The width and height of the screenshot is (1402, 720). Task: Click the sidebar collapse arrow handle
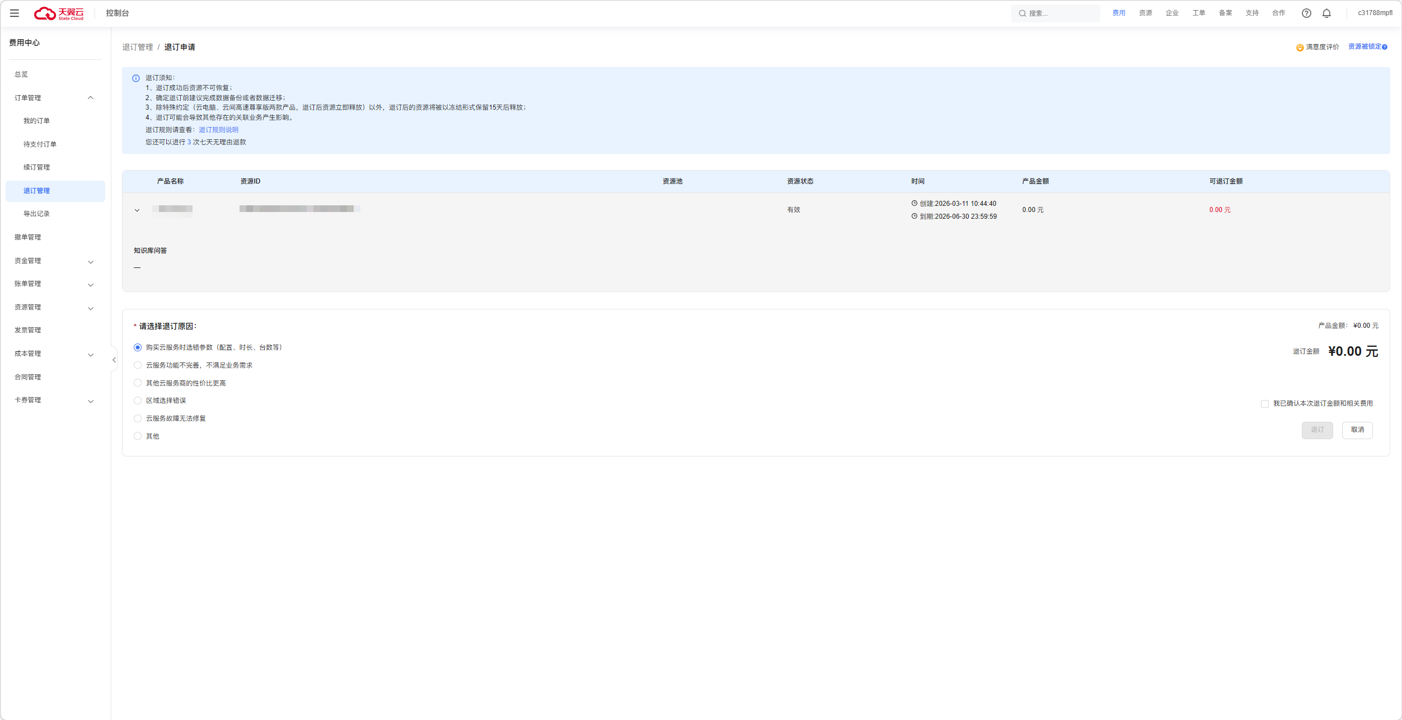click(x=114, y=360)
